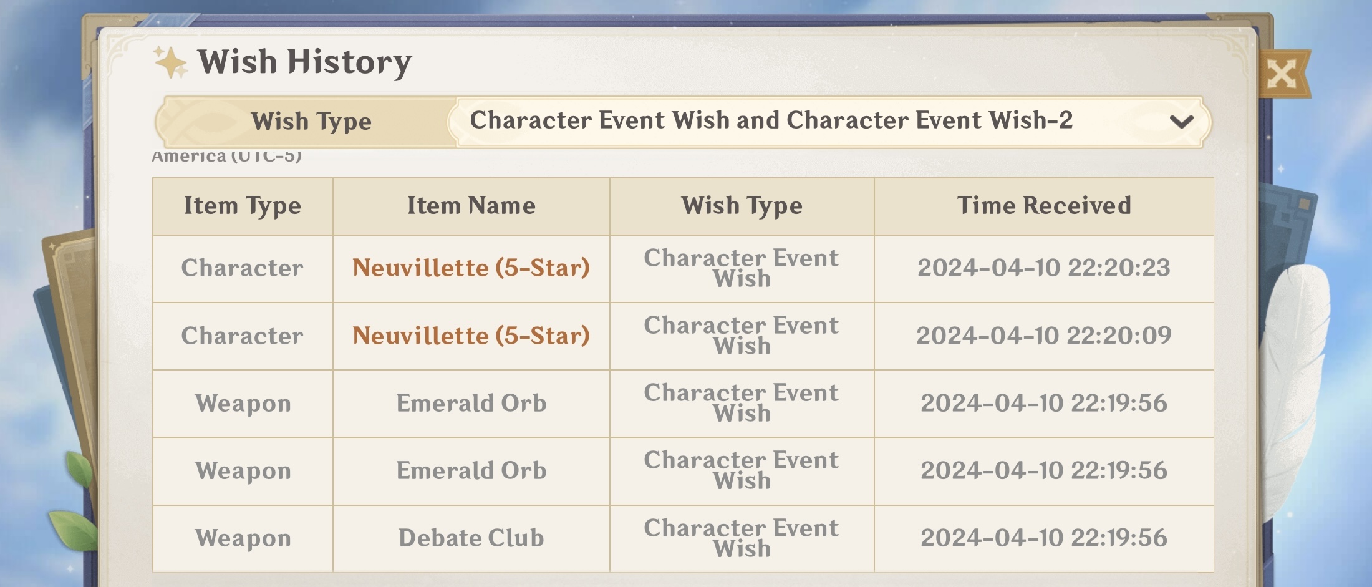
Task: Click the 2024-04-10 22:20:23 timestamp cell
Action: tap(1043, 268)
